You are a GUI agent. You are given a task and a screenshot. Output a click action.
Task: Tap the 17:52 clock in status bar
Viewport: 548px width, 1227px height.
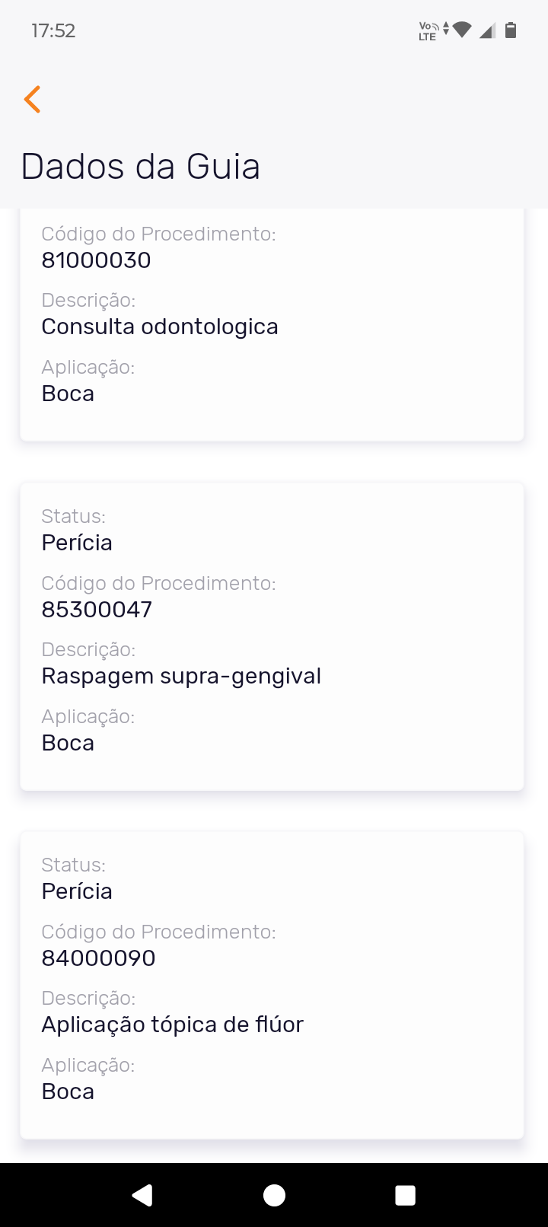[x=53, y=31]
